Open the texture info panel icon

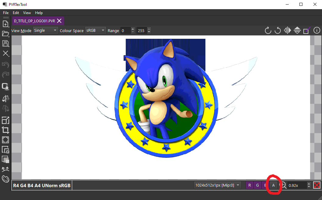click(317, 31)
